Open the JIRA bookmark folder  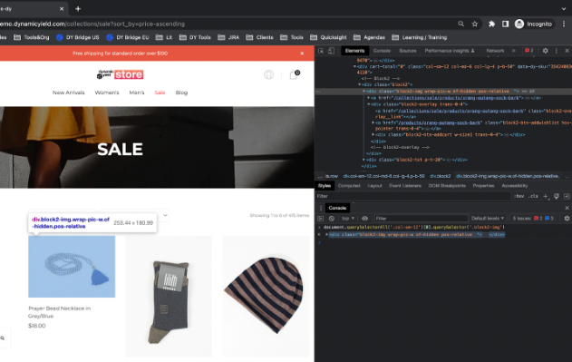click(x=228, y=37)
